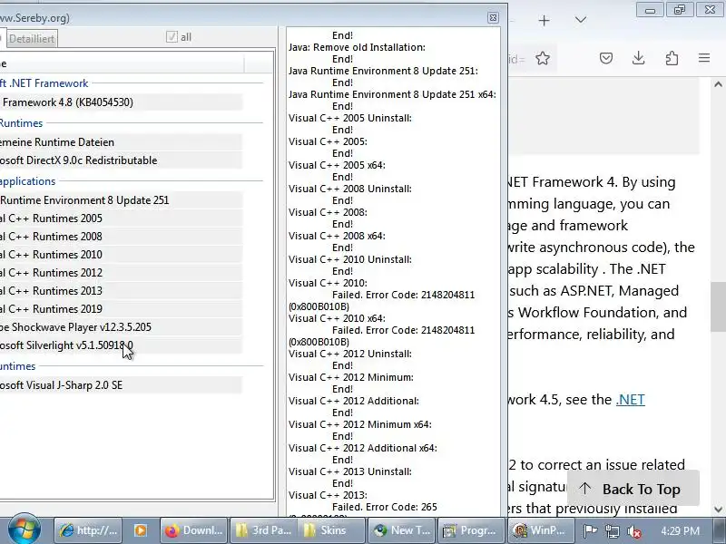
Task: Toggle the 'all' checkbox in installer
Action: (x=172, y=37)
